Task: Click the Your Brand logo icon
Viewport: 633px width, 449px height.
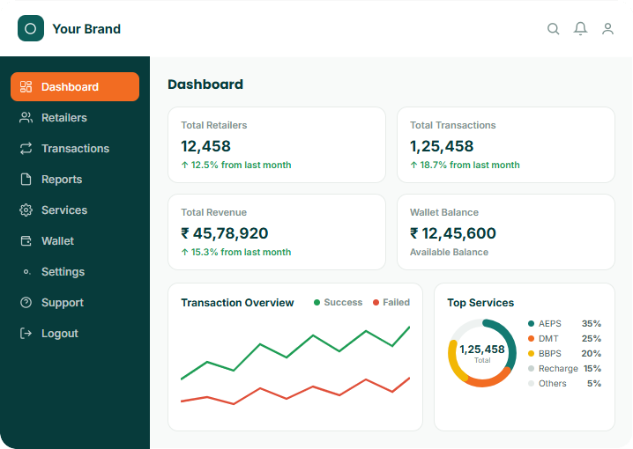Action: (31, 28)
